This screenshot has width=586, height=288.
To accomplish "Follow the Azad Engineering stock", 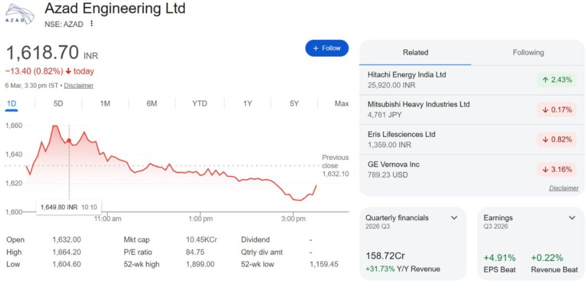I will (327, 48).
